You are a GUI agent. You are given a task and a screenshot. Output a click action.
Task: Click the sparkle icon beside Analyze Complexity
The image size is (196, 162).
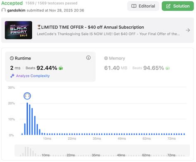click(x=12, y=76)
